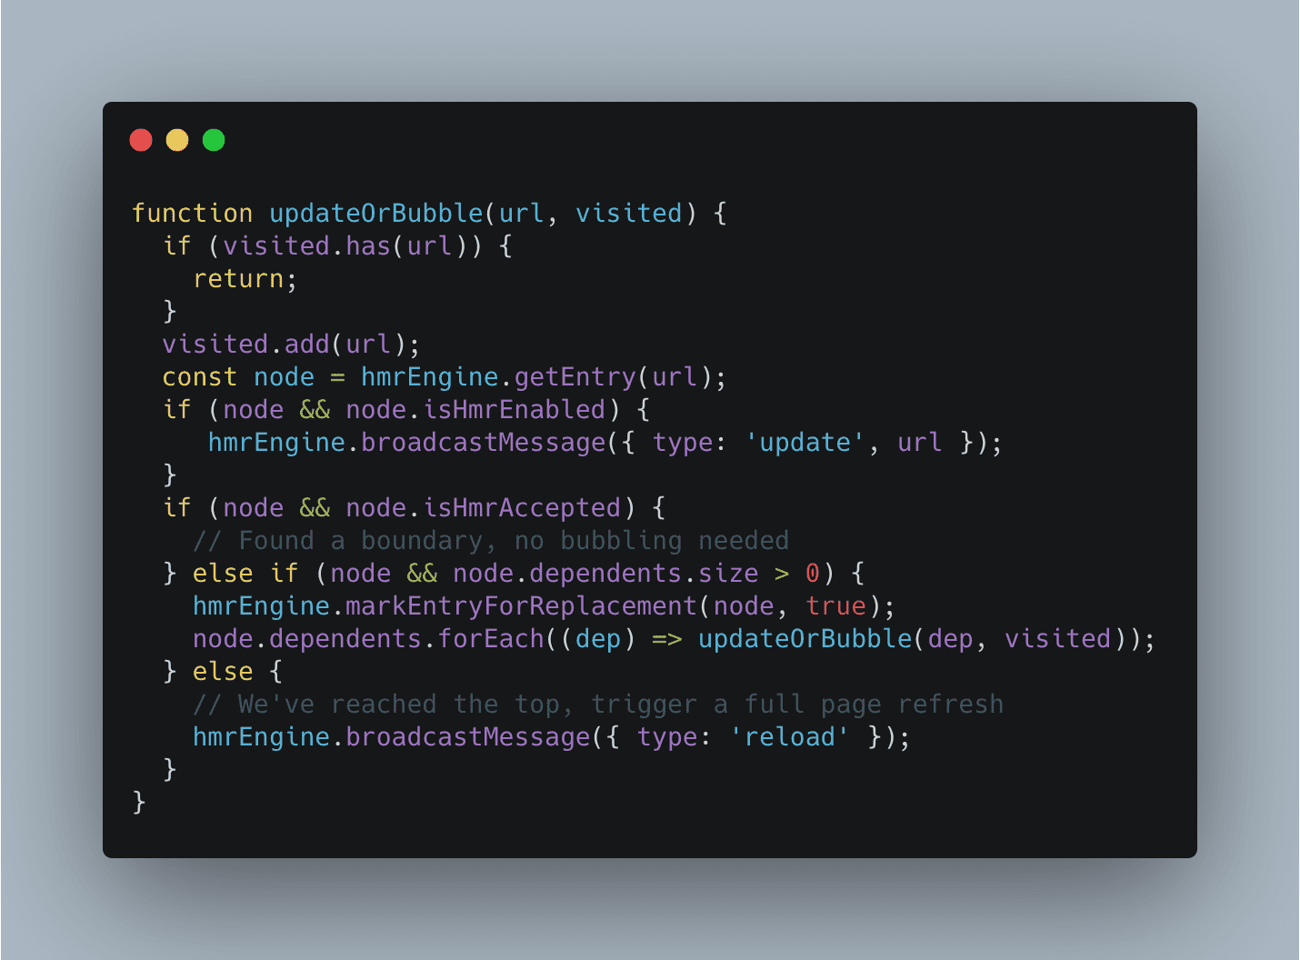Click 'isHmrEnabled' property
1300x960 pixels.
tap(515, 410)
